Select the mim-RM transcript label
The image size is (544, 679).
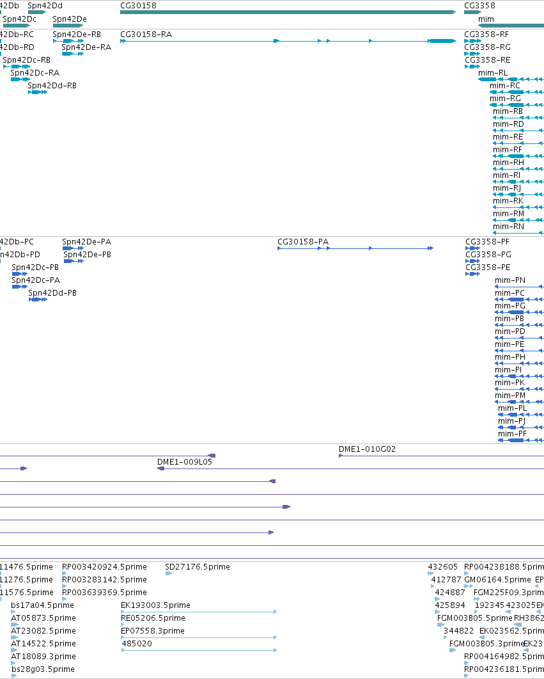(509, 214)
